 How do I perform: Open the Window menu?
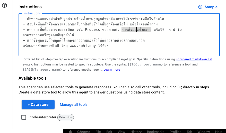[x=204, y=131]
